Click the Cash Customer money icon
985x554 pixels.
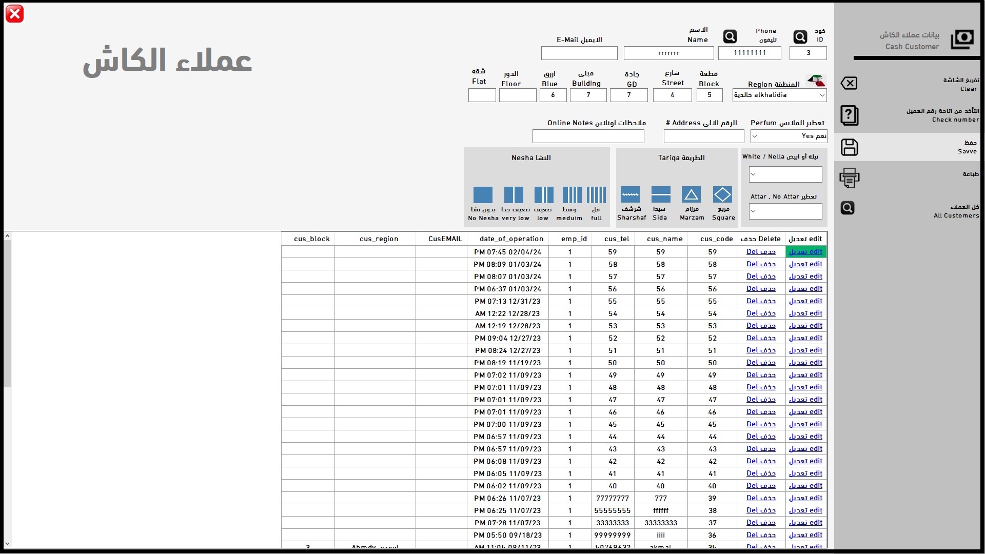[962, 39]
